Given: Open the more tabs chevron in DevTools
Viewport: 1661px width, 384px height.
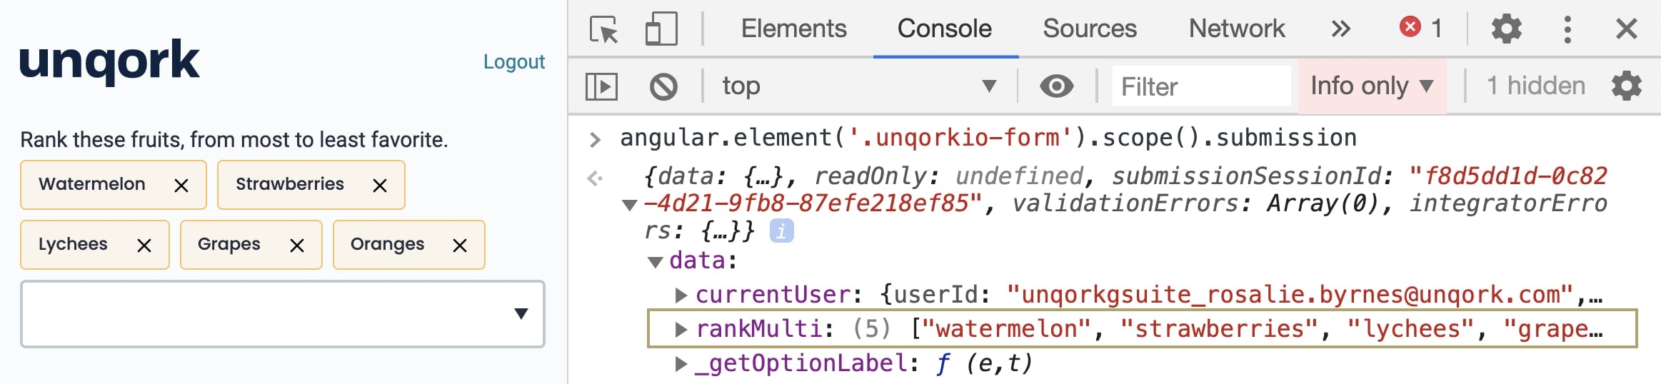Looking at the screenshot, I should pyautogui.click(x=1340, y=29).
